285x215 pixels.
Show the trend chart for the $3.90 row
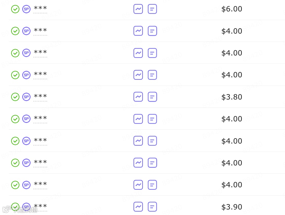(x=138, y=206)
